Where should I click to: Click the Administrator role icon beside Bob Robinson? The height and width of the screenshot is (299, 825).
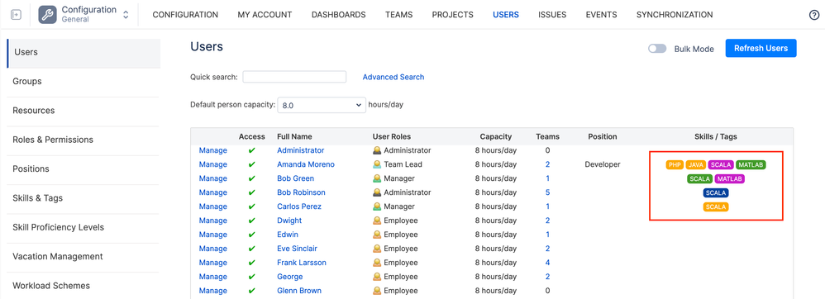coord(377,192)
